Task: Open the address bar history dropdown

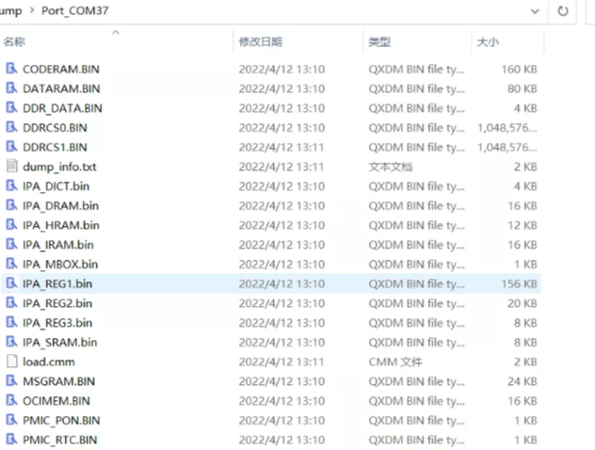Action: pyautogui.click(x=535, y=11)
